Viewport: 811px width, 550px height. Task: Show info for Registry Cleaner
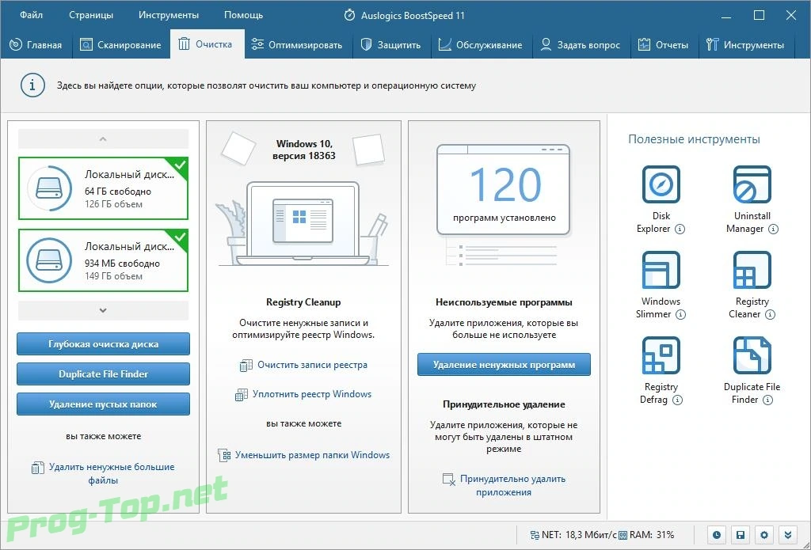pos(770,314)
